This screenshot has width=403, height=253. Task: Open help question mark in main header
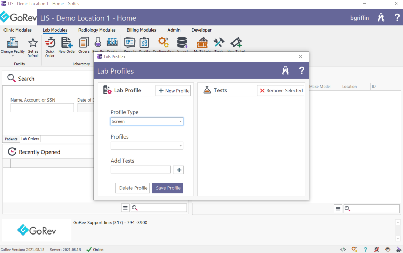[x=397, y=17]
